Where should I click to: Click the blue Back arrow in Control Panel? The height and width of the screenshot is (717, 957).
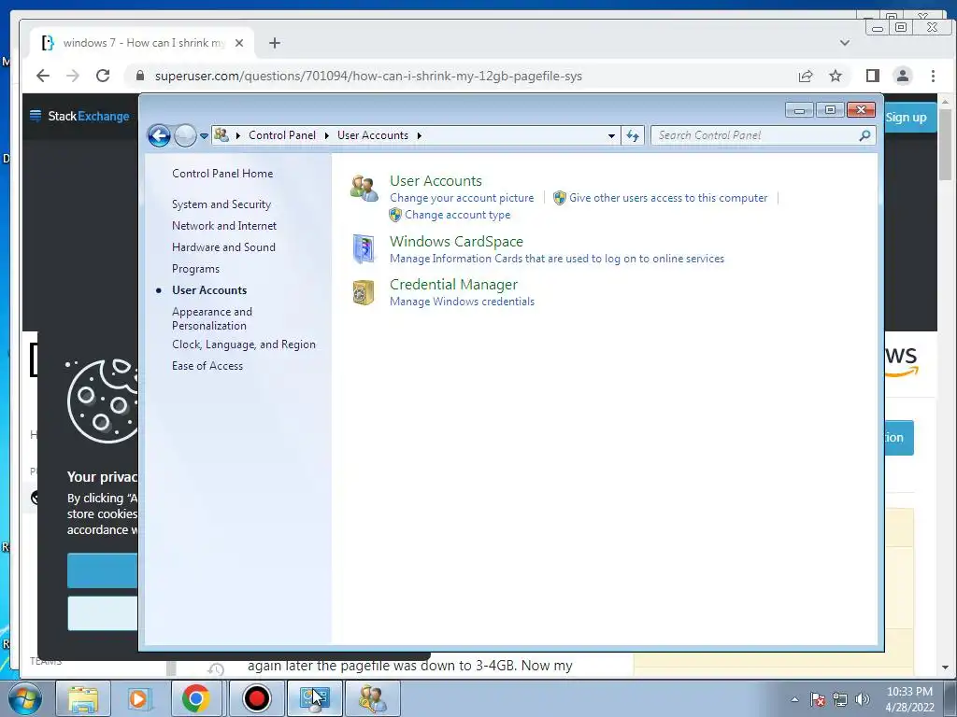159,135
